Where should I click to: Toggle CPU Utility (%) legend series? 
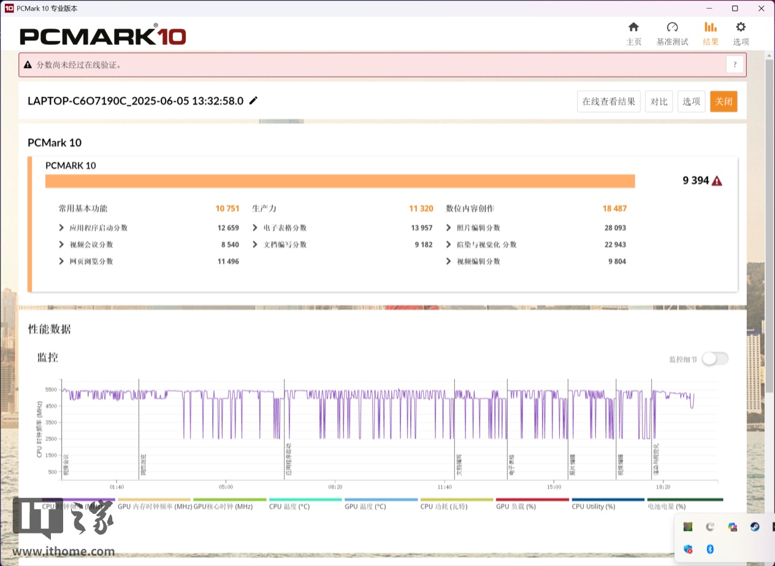pos(594,507)
